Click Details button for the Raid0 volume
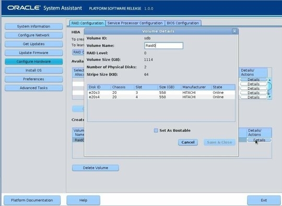The width and height of the screenshot is (282, 206). click(x=259, y=140)
